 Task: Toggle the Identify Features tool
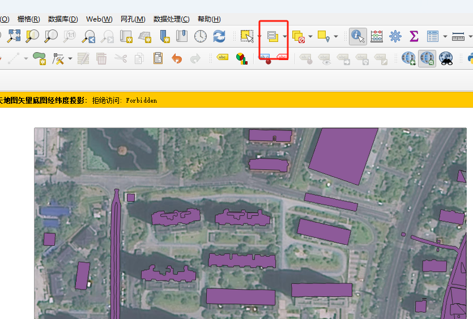pos(357,36)
